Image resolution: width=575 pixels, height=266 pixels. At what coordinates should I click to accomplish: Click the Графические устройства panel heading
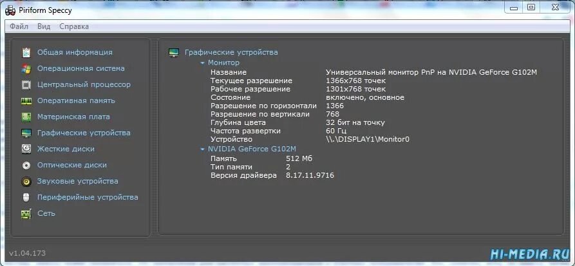pos(231,52)
